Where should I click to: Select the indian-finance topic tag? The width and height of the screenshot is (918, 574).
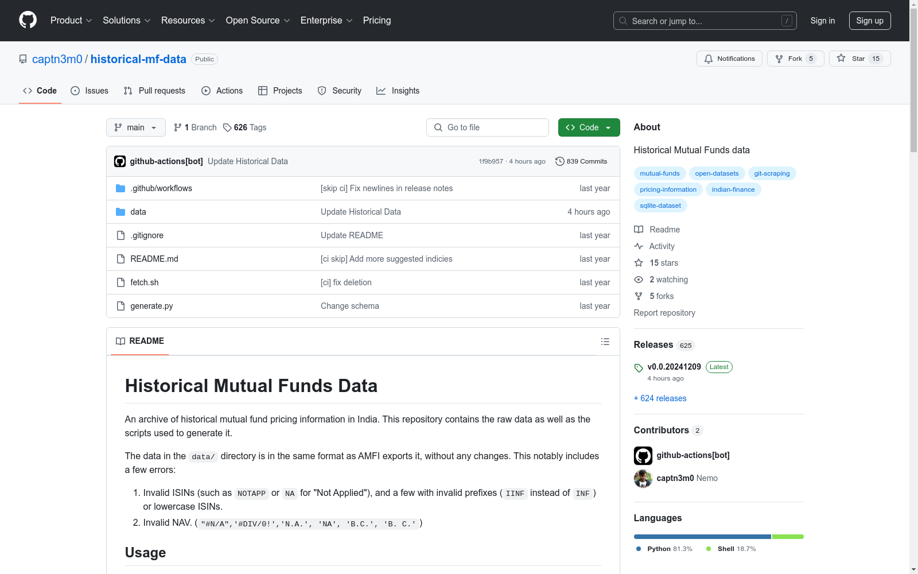733,189
